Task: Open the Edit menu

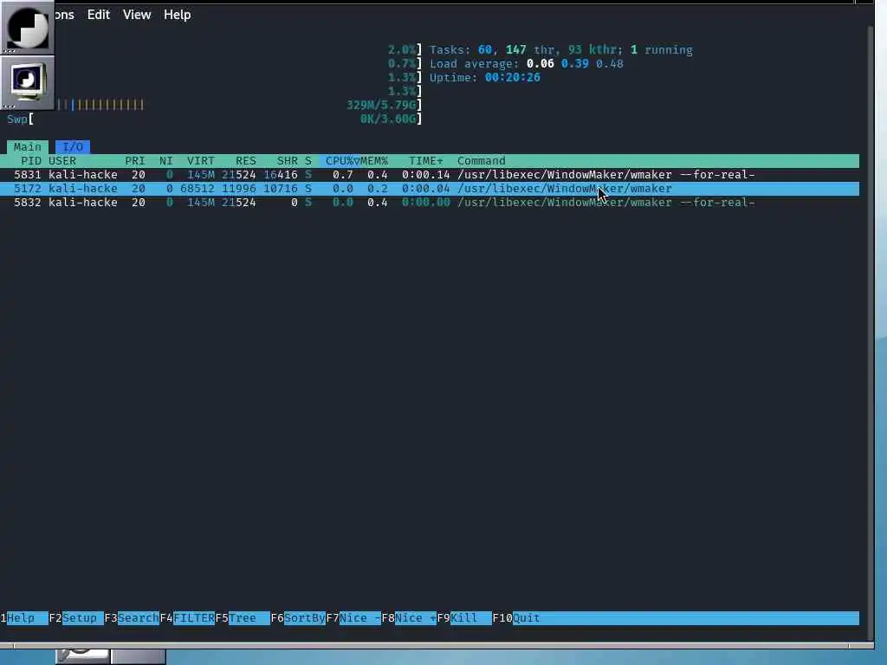Action: point(99,15)
